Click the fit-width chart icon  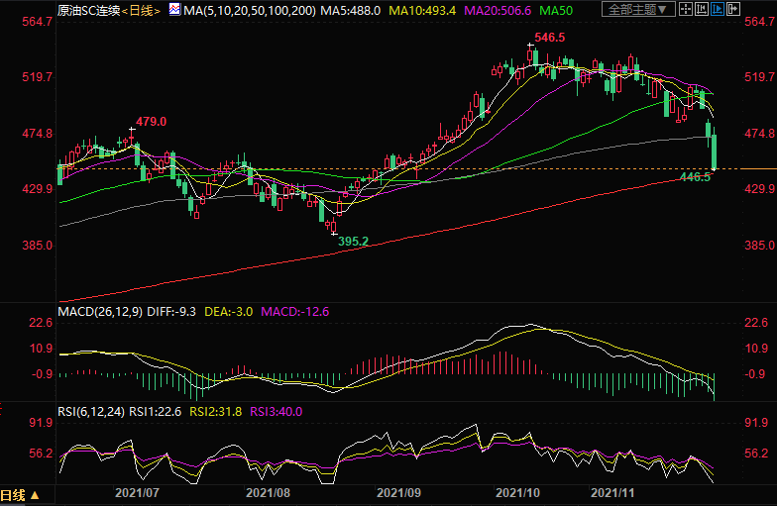(702, 9)
